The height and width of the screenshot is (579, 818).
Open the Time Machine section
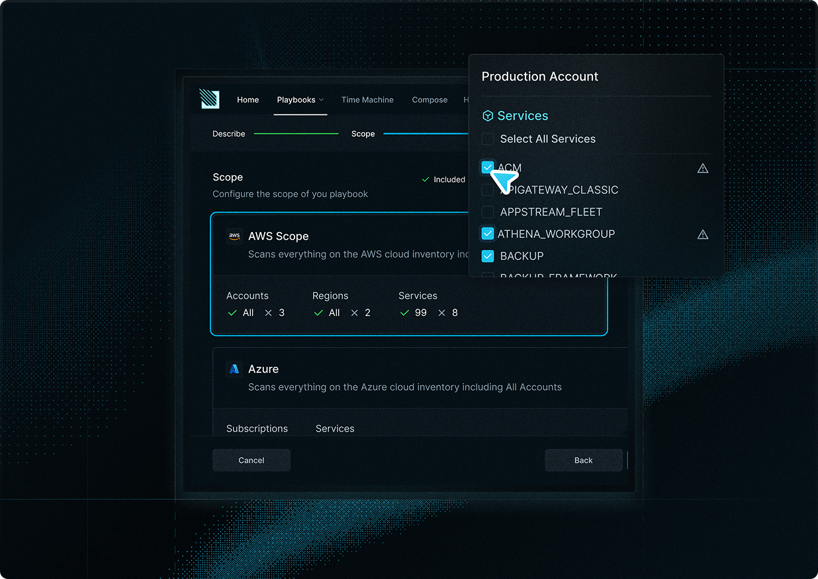367,99
